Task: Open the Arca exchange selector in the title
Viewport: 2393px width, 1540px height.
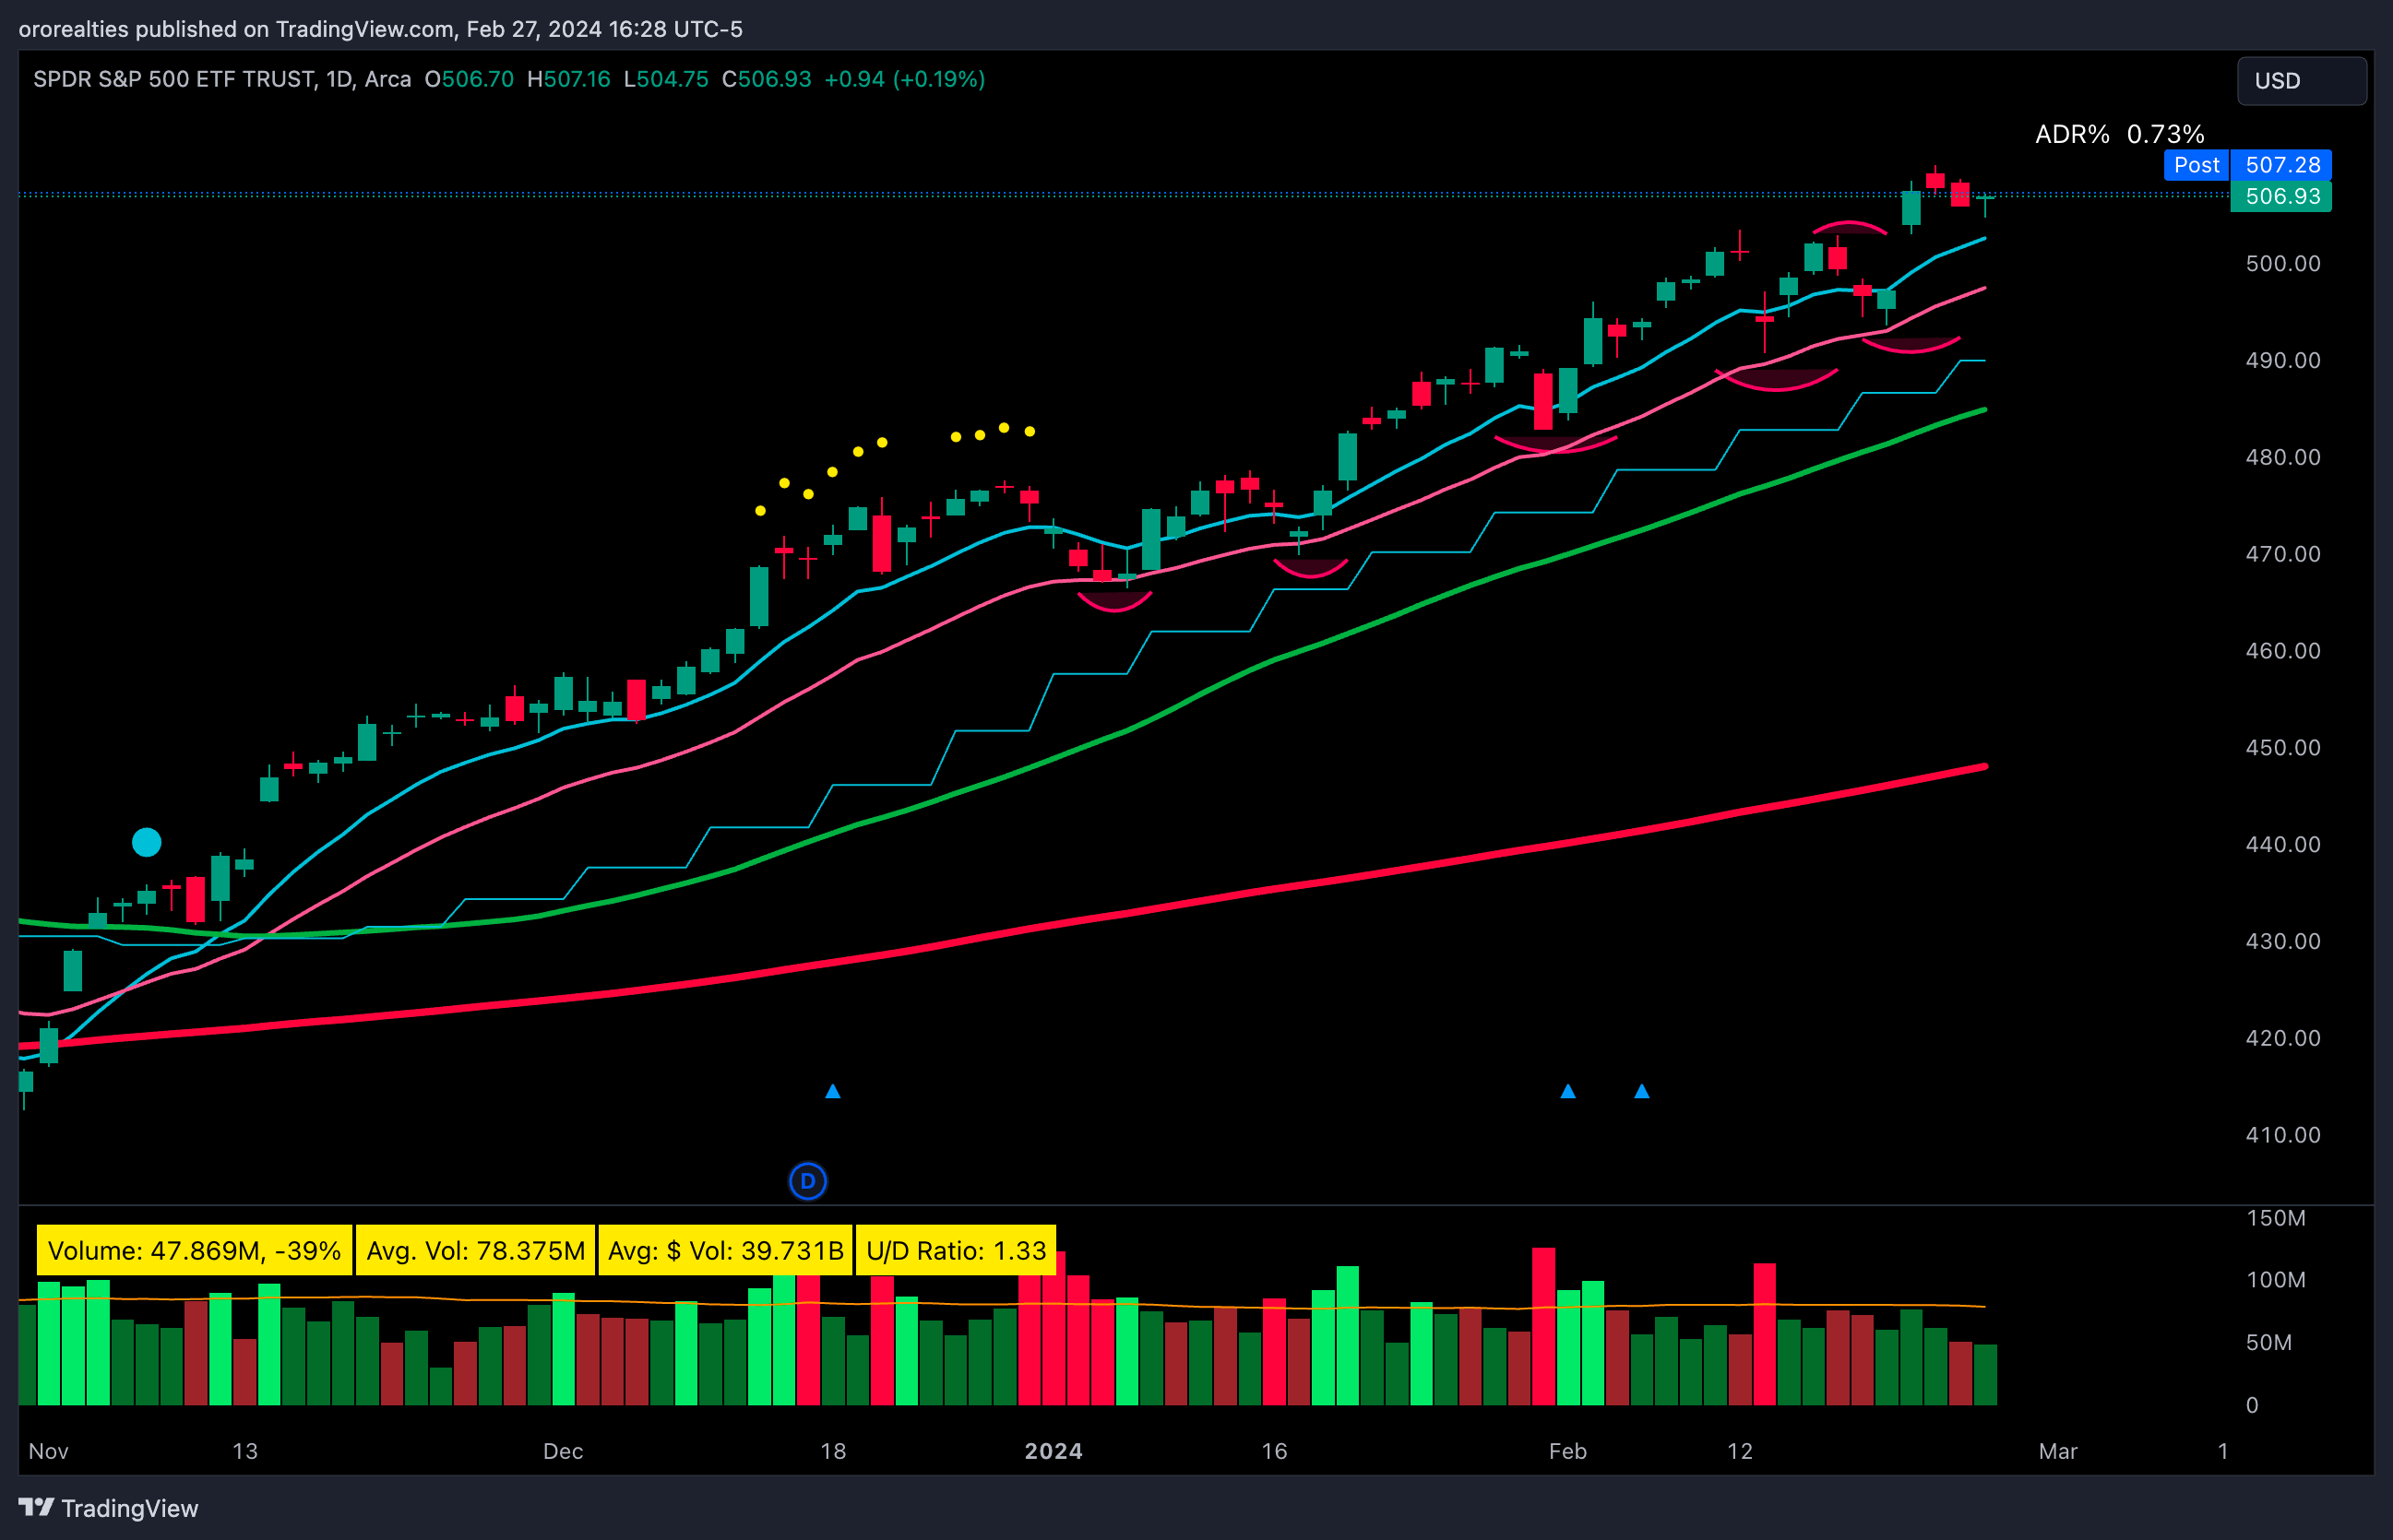Action: (386, 79)
